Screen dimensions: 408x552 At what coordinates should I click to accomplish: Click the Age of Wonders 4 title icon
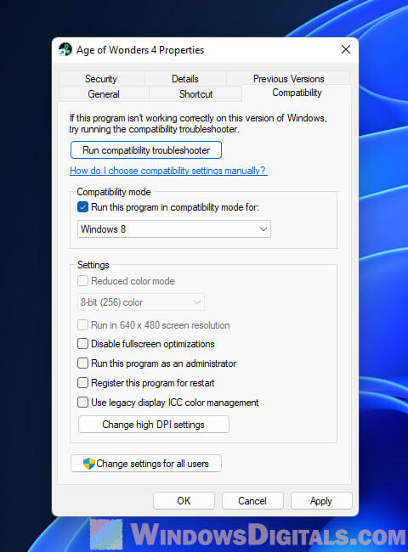pyautogui.click(x=65, y=49)
